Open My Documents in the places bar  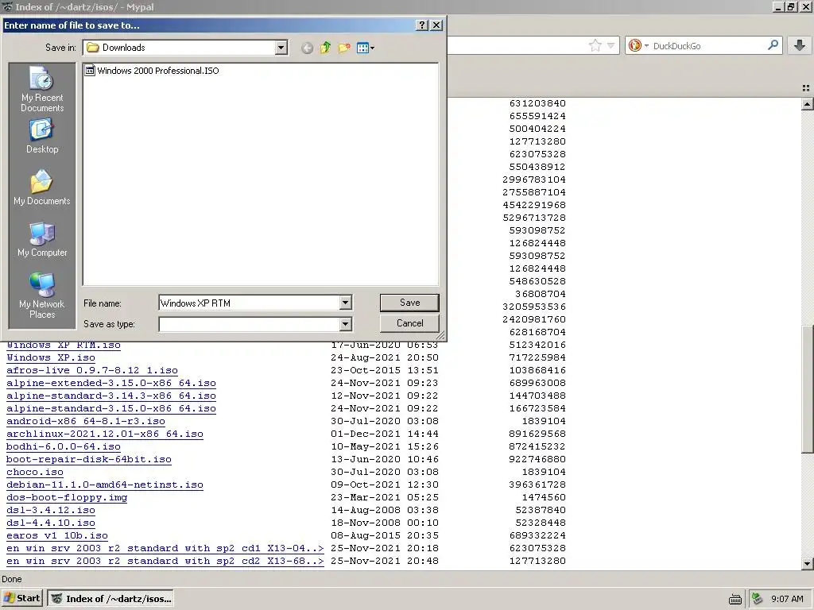tap(42, 187)
